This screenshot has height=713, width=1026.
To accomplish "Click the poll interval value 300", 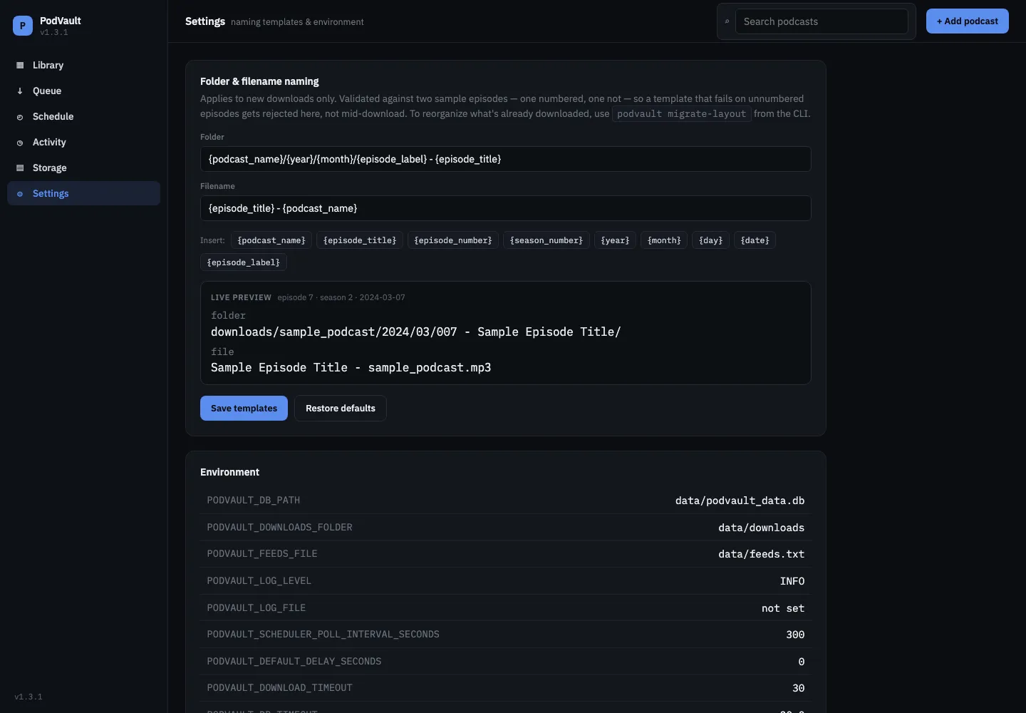I will [795, 635].
